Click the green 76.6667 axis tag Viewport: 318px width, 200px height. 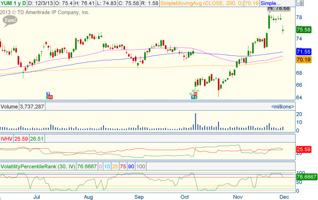pos(306,177)
